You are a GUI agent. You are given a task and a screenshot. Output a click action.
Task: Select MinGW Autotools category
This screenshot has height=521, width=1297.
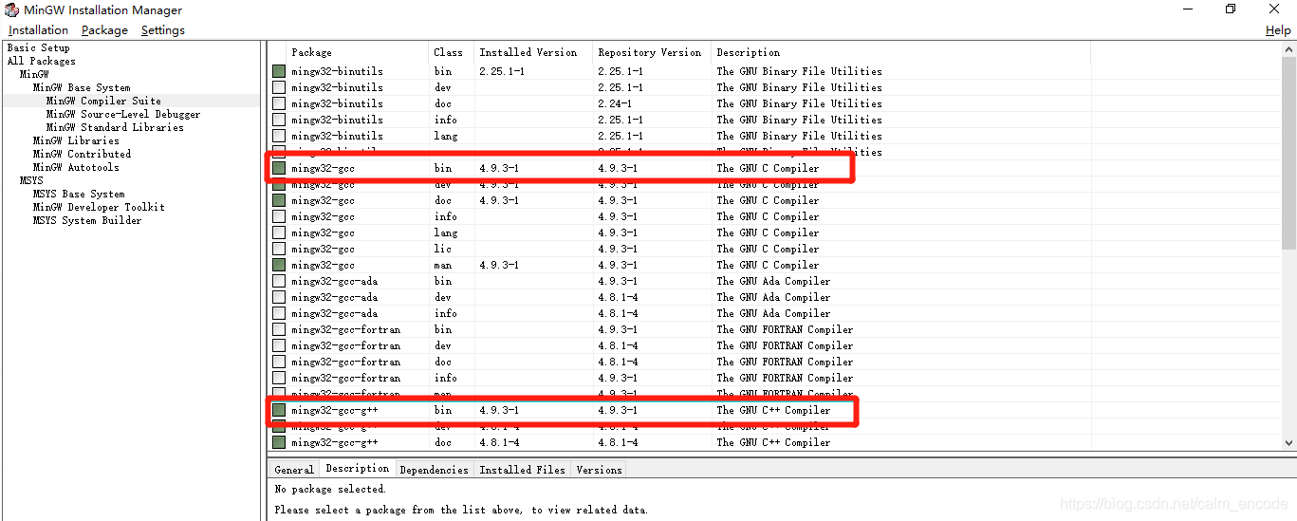click(x=76, y=167)
